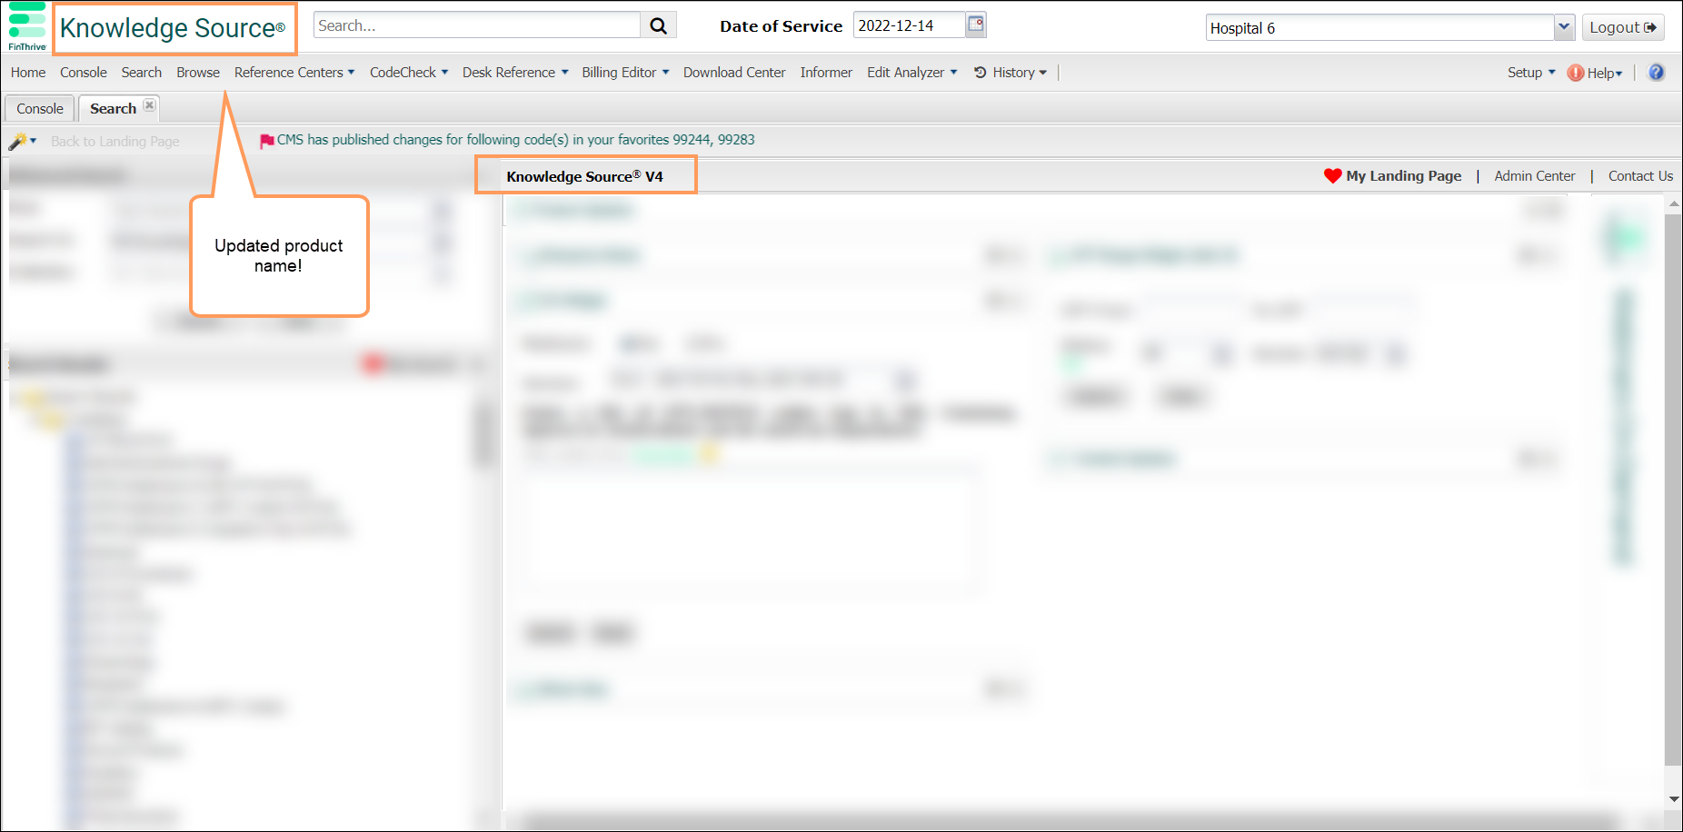Click the vertical scrollbar down arrow
Viewport: 1683px width, 832px height.
1673,799
